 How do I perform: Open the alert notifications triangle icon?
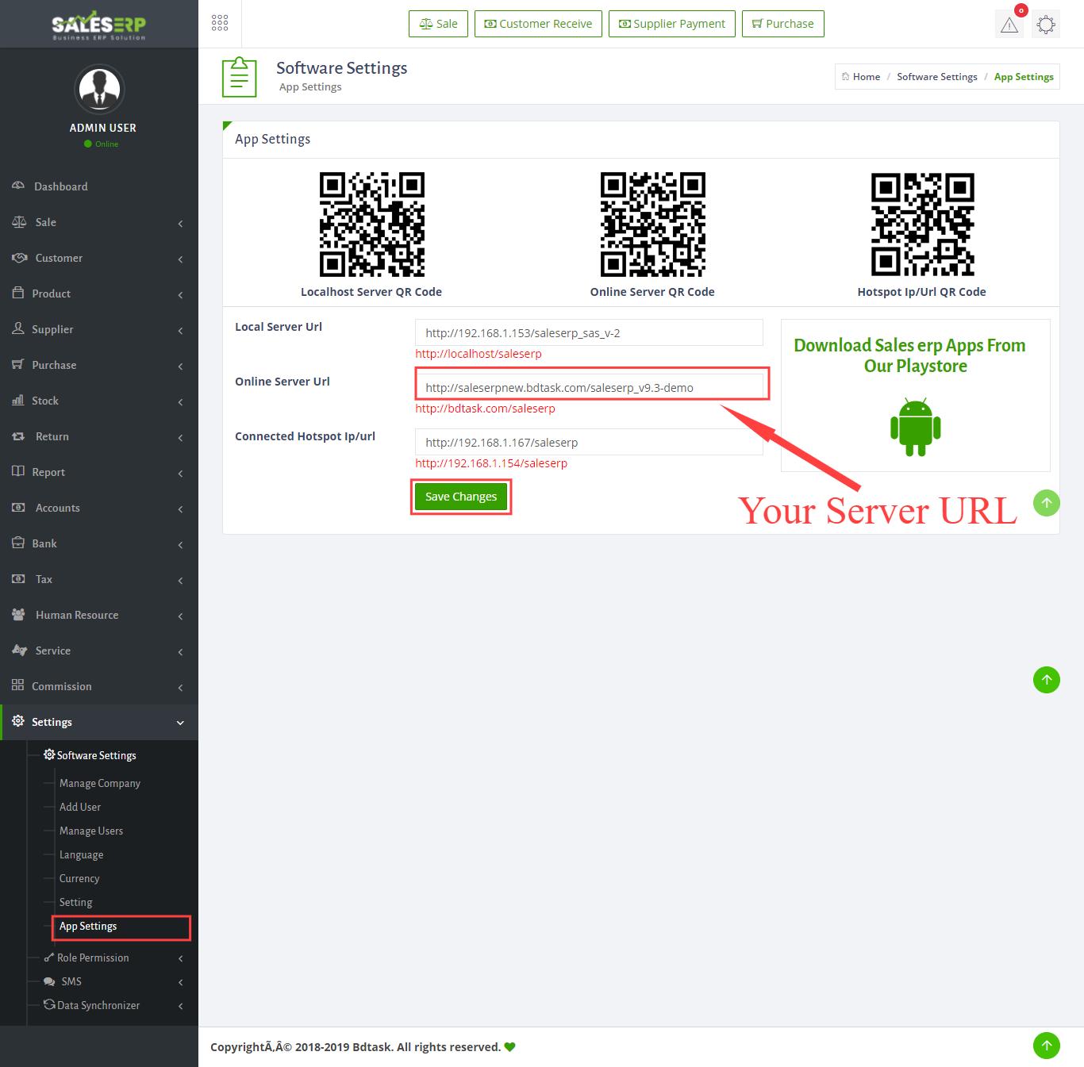coord(1009,25)
